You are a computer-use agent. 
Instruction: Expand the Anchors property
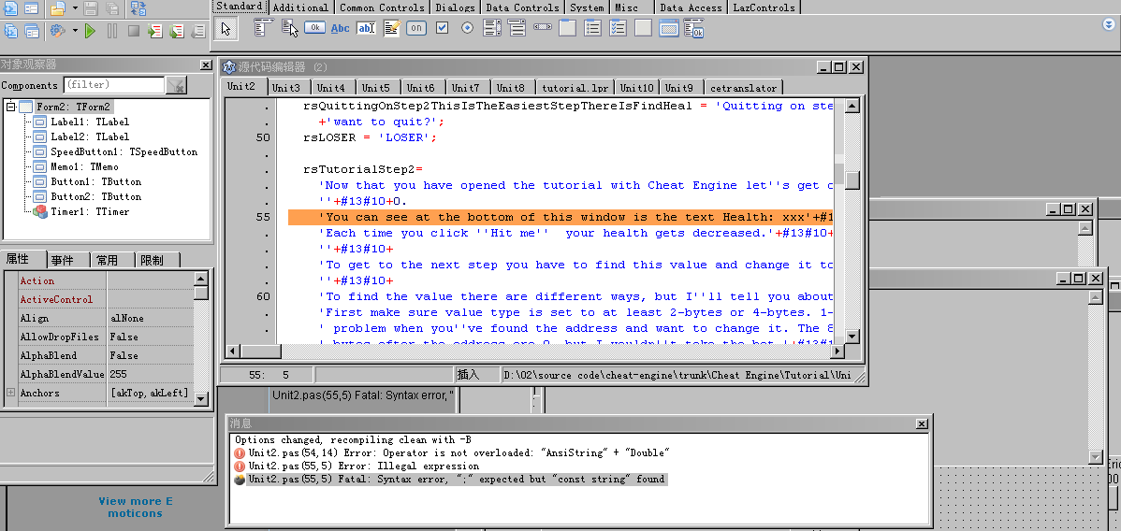[x=10, y=393]
